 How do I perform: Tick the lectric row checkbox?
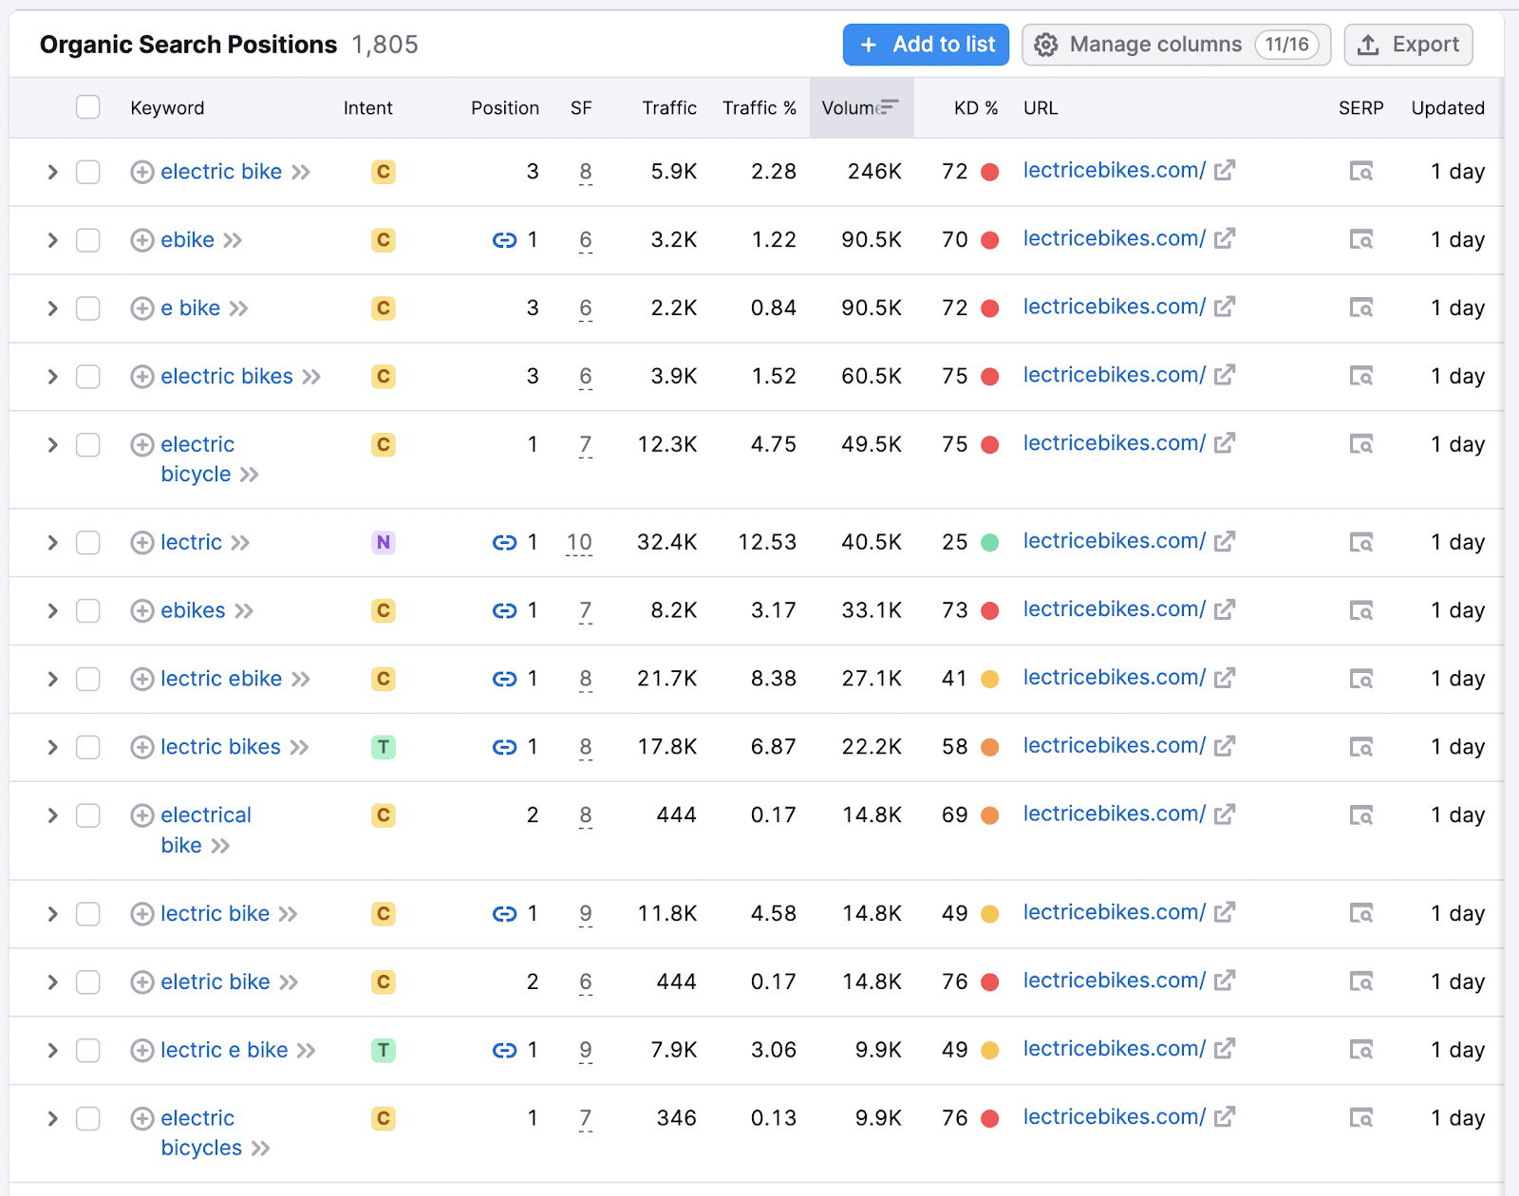coord(88,543)
